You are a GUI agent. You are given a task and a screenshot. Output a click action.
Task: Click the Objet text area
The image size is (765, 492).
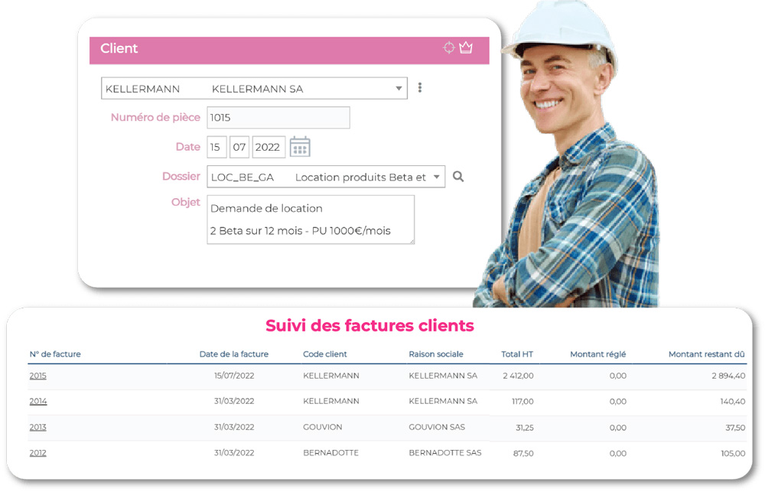pyautogui.click(x=311, y=220)
